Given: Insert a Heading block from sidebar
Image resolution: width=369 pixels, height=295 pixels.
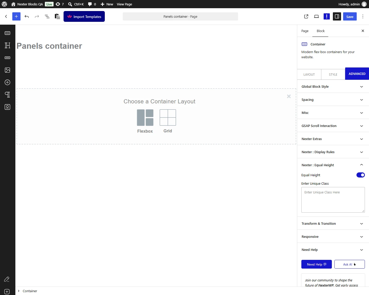Looking at the screenshot, I should (x=7, y=45).
